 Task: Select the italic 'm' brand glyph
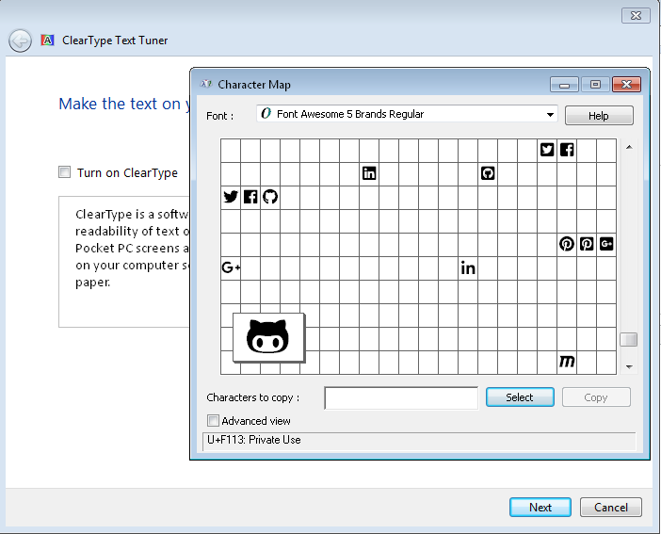[567, 362]
